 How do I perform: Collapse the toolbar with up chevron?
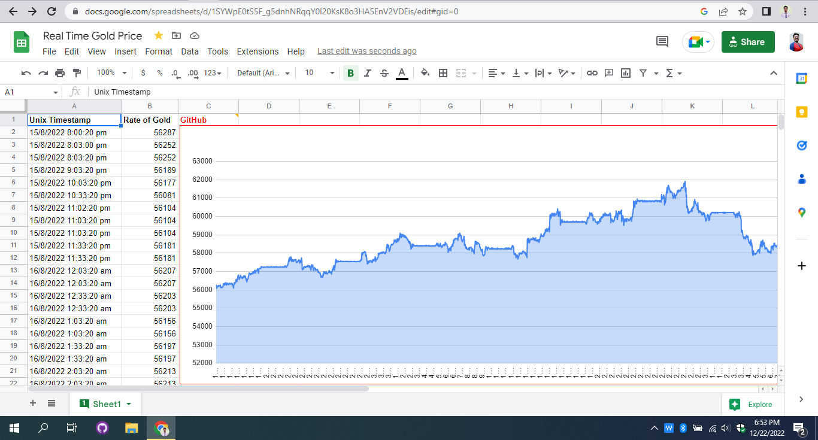[773, 73]
